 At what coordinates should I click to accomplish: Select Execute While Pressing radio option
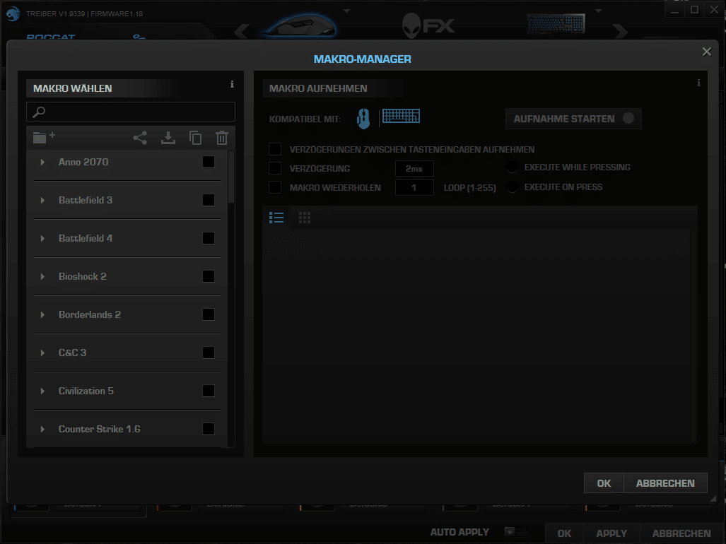513,167
